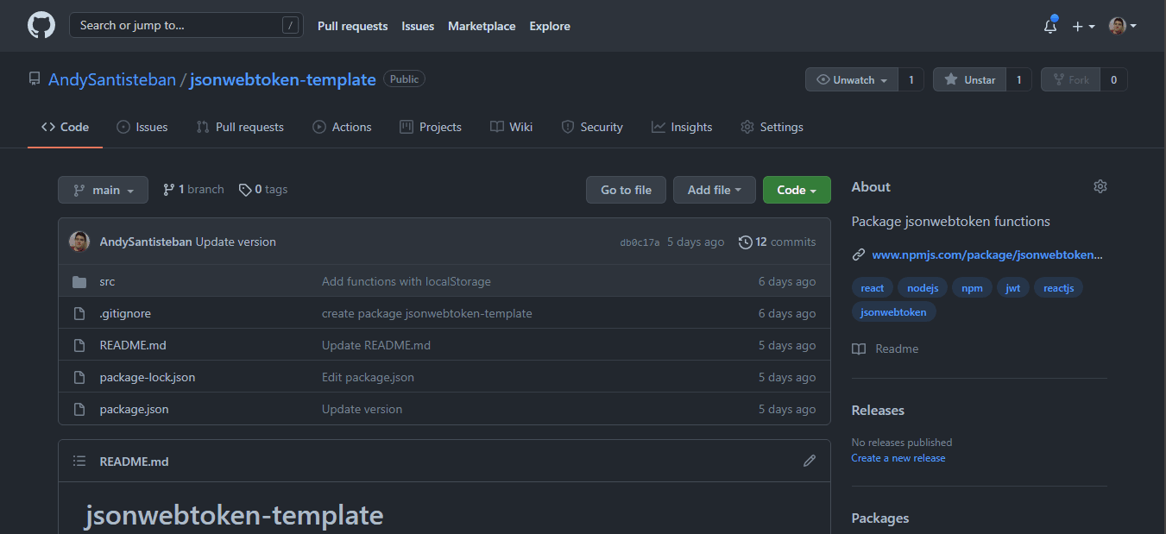Expand the main branch selector
The image size is (1166, 534).
click(x=103, y=190)
